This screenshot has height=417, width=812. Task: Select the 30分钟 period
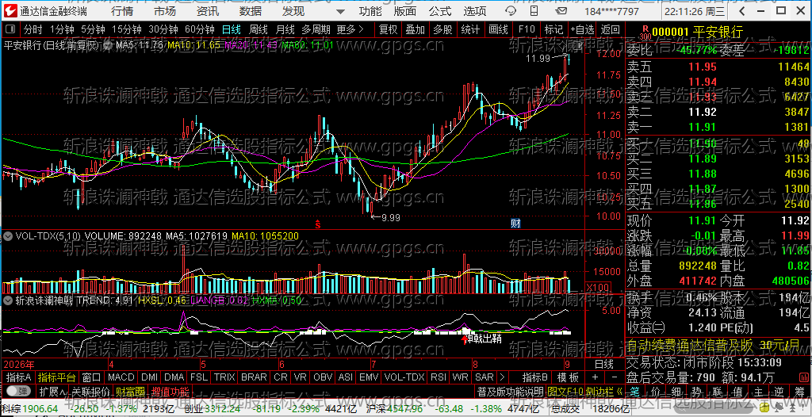(163, 29)
